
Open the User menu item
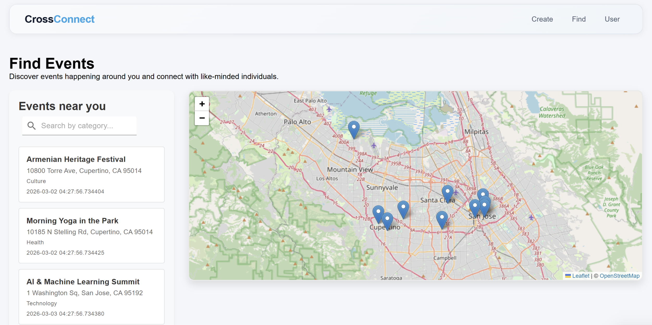(x=612, y=19)
